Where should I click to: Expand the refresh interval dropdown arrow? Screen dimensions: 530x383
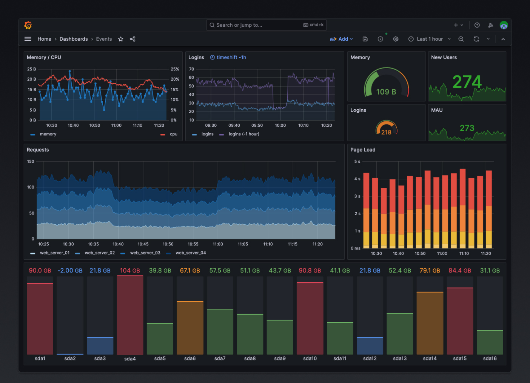(x=488, y=39)
